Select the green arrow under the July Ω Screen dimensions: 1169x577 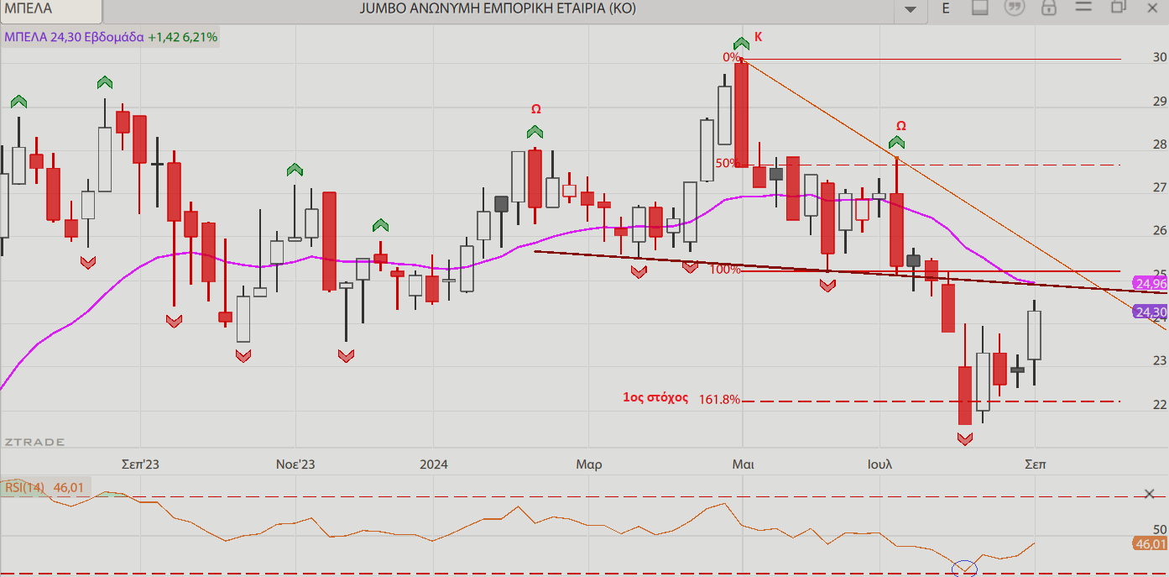click(x=896, y=143)
